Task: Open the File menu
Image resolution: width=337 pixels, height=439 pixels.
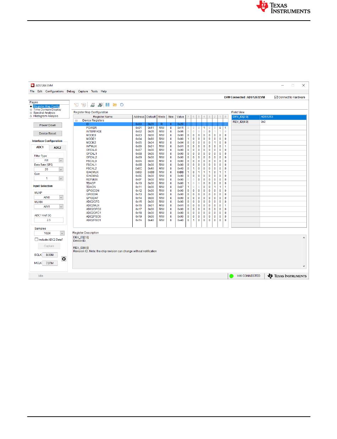Action: [32, 91]
